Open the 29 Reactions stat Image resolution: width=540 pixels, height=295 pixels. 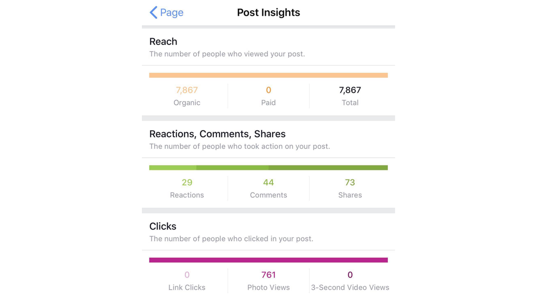click(x=187, y=188)
